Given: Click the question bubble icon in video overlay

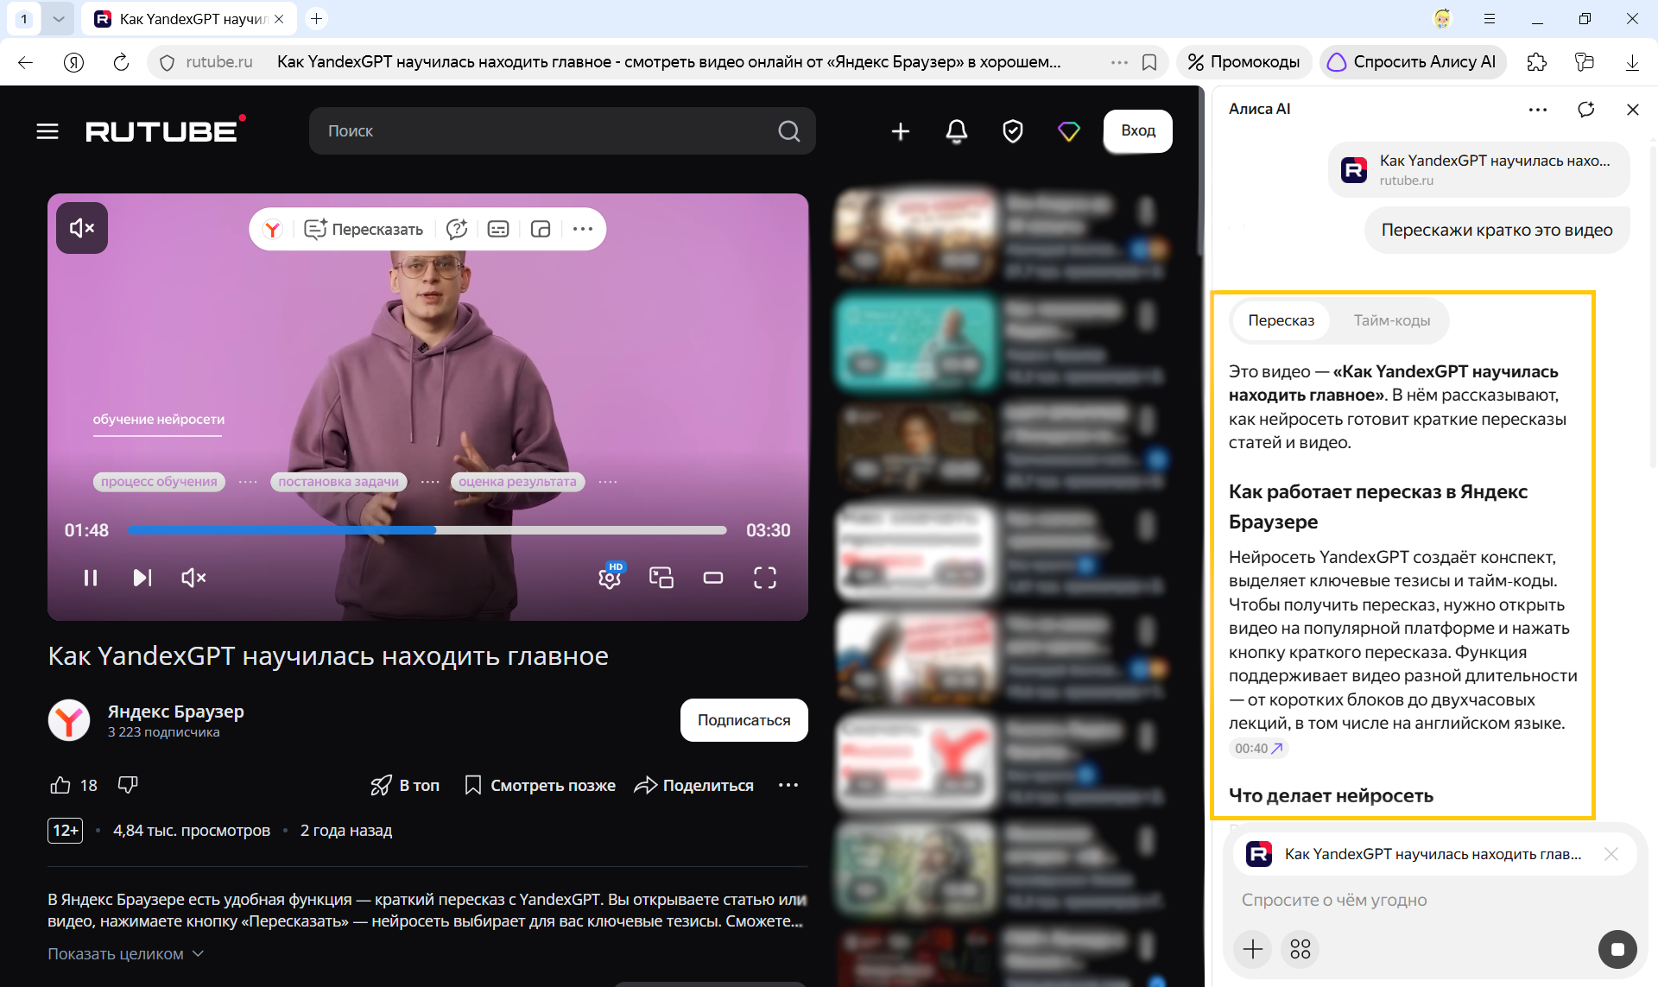Looking at the screenshot, I should tap(457, 229).
